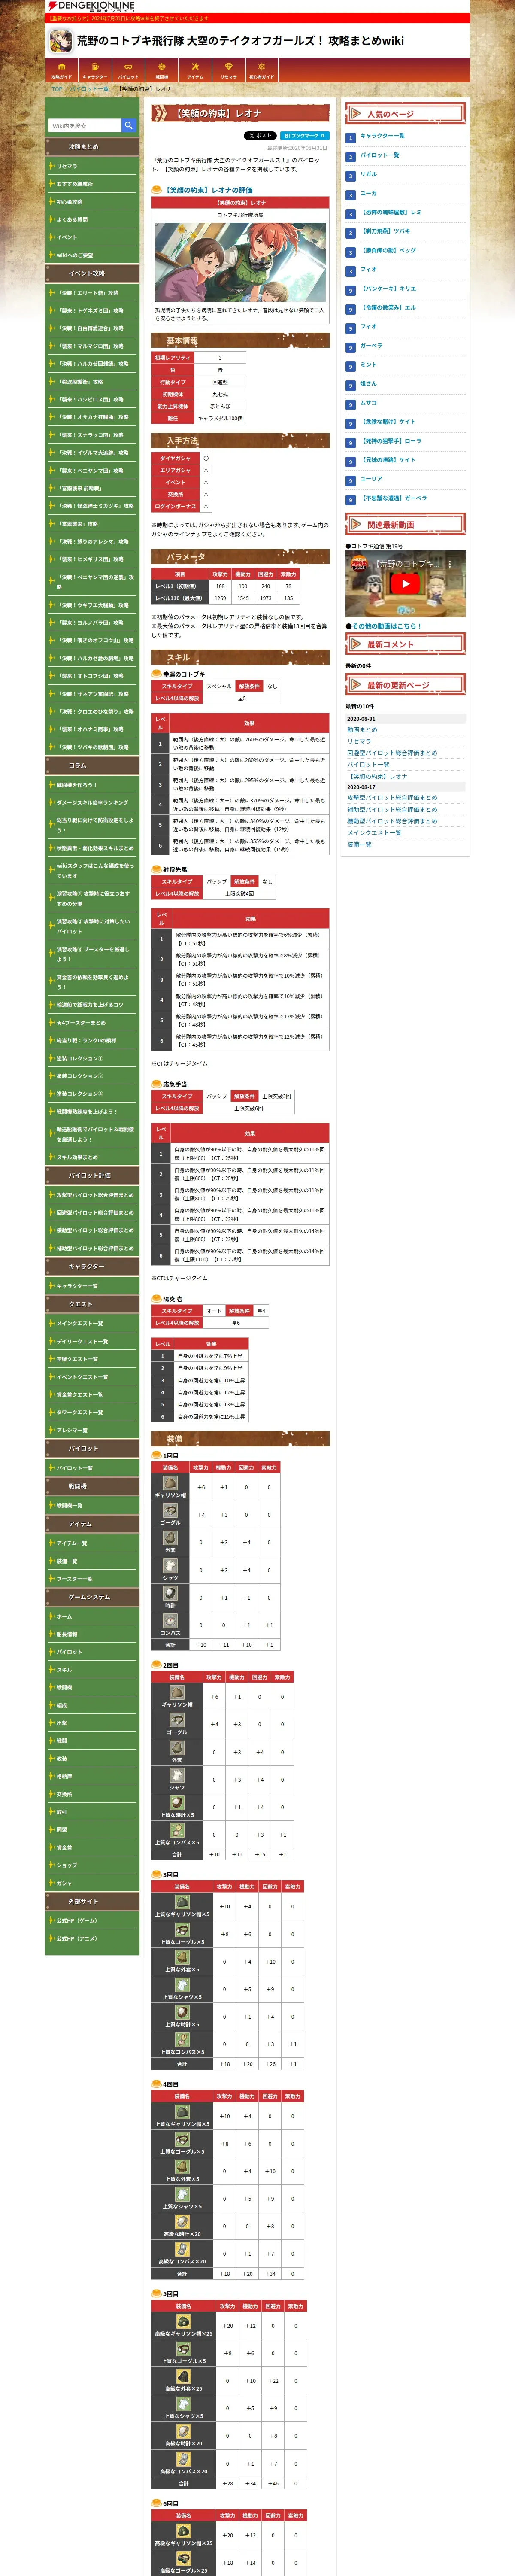515x2576 pixels.
Task: Open 初心者攻略 in the sidebar
Action: (x=92, y=202)
